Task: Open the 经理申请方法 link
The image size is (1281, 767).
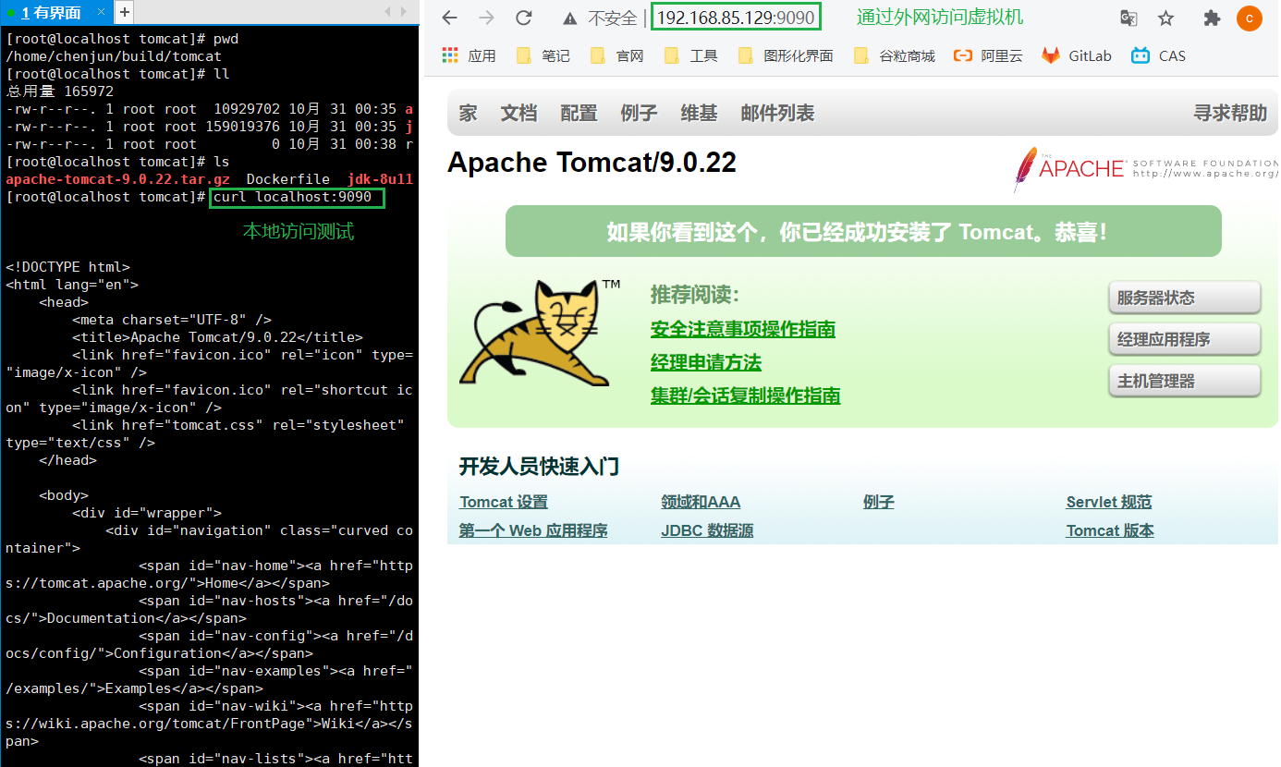Action: click(x=706, y=362)
